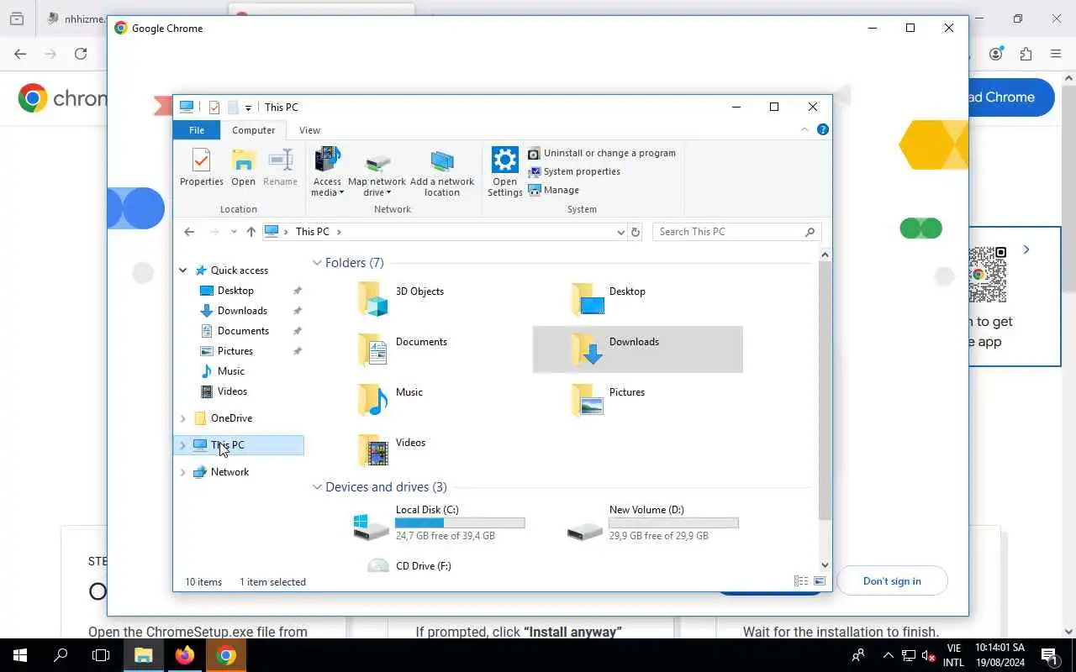Select the Downloads folder in Folders
This screenshot has width=1076, height=672.
pos(638,349)
